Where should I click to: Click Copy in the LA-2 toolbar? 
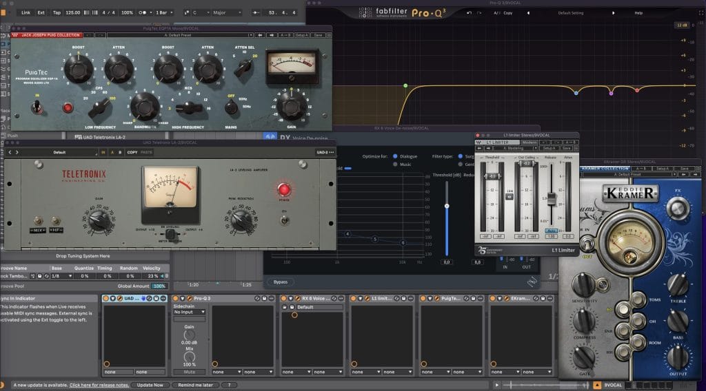[x=131, y=152]
